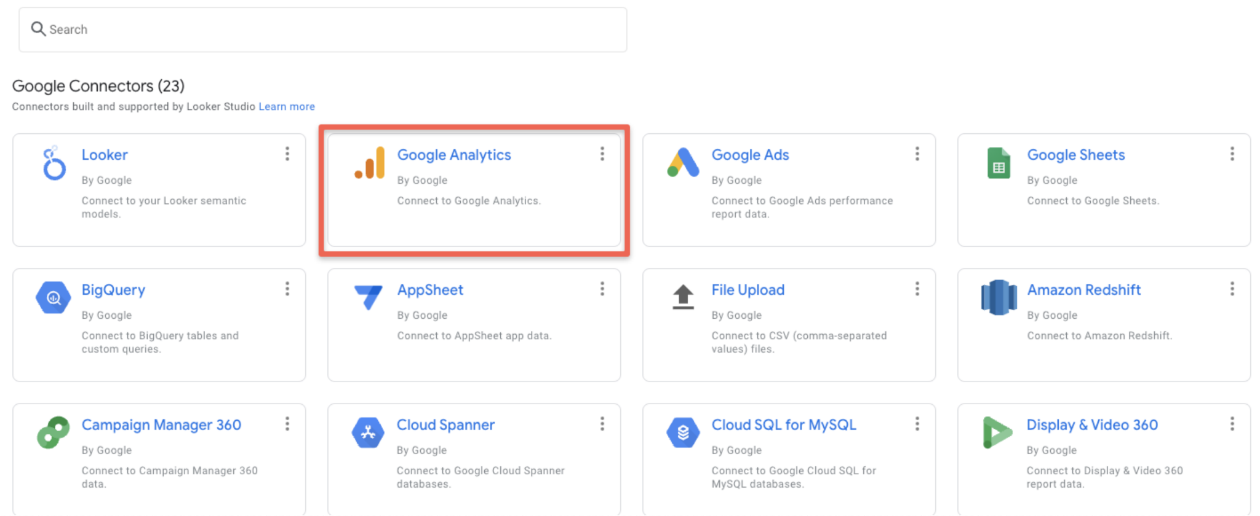Open the Google Sheets three-dot menu
This screenshot has width=1260, height=516.
(x=1232, y=154)
